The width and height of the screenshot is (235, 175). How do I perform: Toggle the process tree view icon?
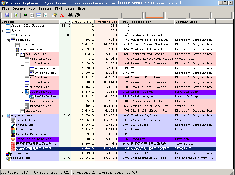[32, 15]
